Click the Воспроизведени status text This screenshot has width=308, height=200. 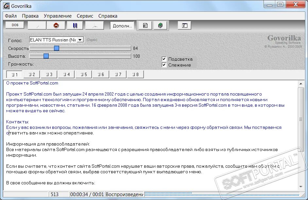[124, 194]
